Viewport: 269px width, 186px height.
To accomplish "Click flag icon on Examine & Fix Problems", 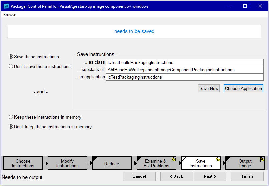I will (174, 159).
